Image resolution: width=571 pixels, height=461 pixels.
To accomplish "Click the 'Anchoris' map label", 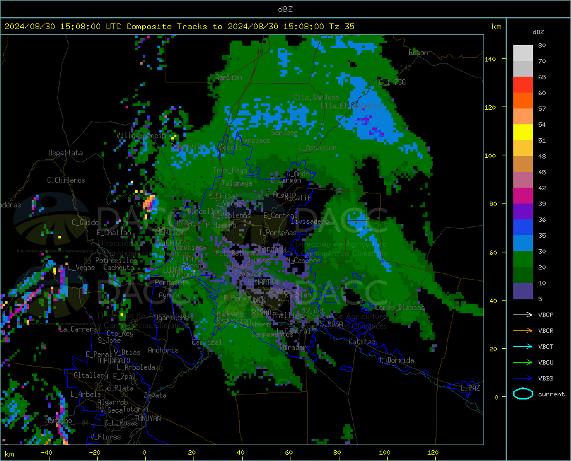I will (163, 351).
